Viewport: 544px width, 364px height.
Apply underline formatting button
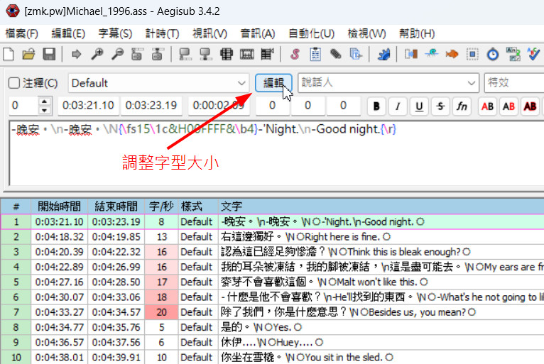pos(419,106)
